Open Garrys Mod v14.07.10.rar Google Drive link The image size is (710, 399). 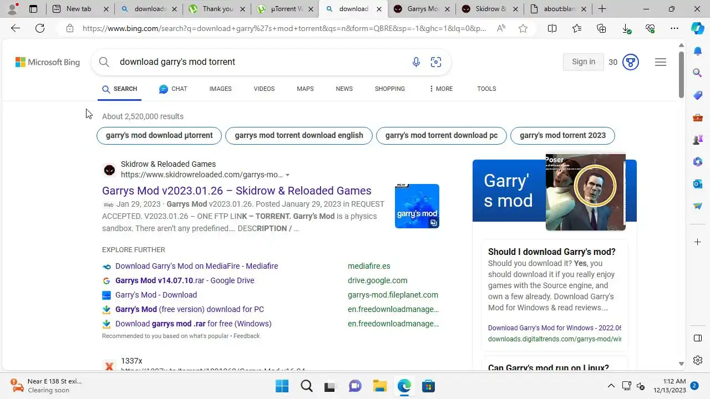[185, 280]
